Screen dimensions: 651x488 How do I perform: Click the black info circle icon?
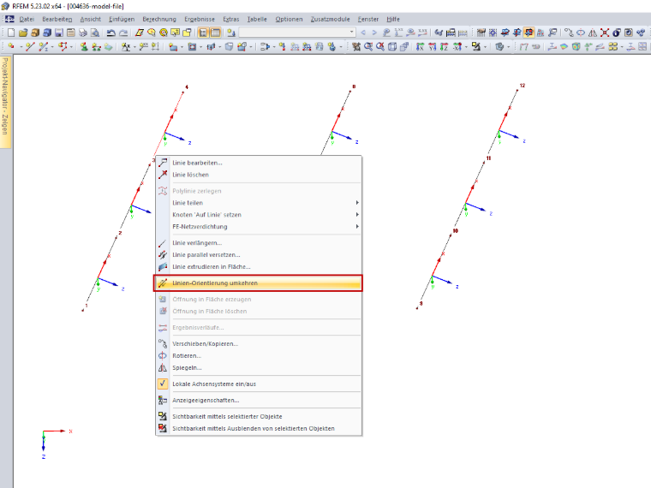pyautogui.click(x=617, y=33)
